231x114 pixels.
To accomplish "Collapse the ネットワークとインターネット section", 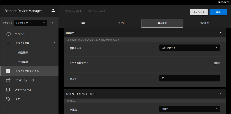I will (221, 94).
